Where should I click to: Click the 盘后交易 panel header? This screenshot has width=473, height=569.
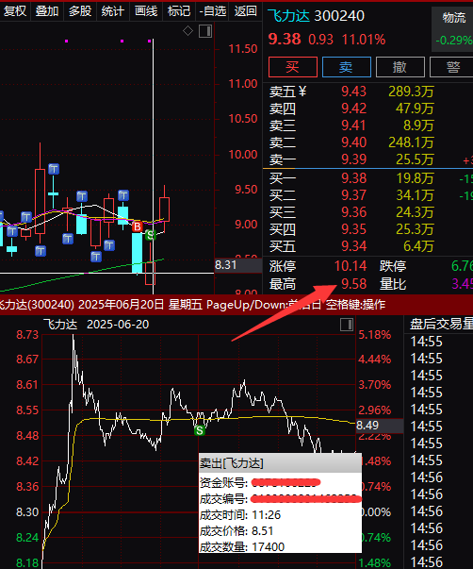[441, 324]
